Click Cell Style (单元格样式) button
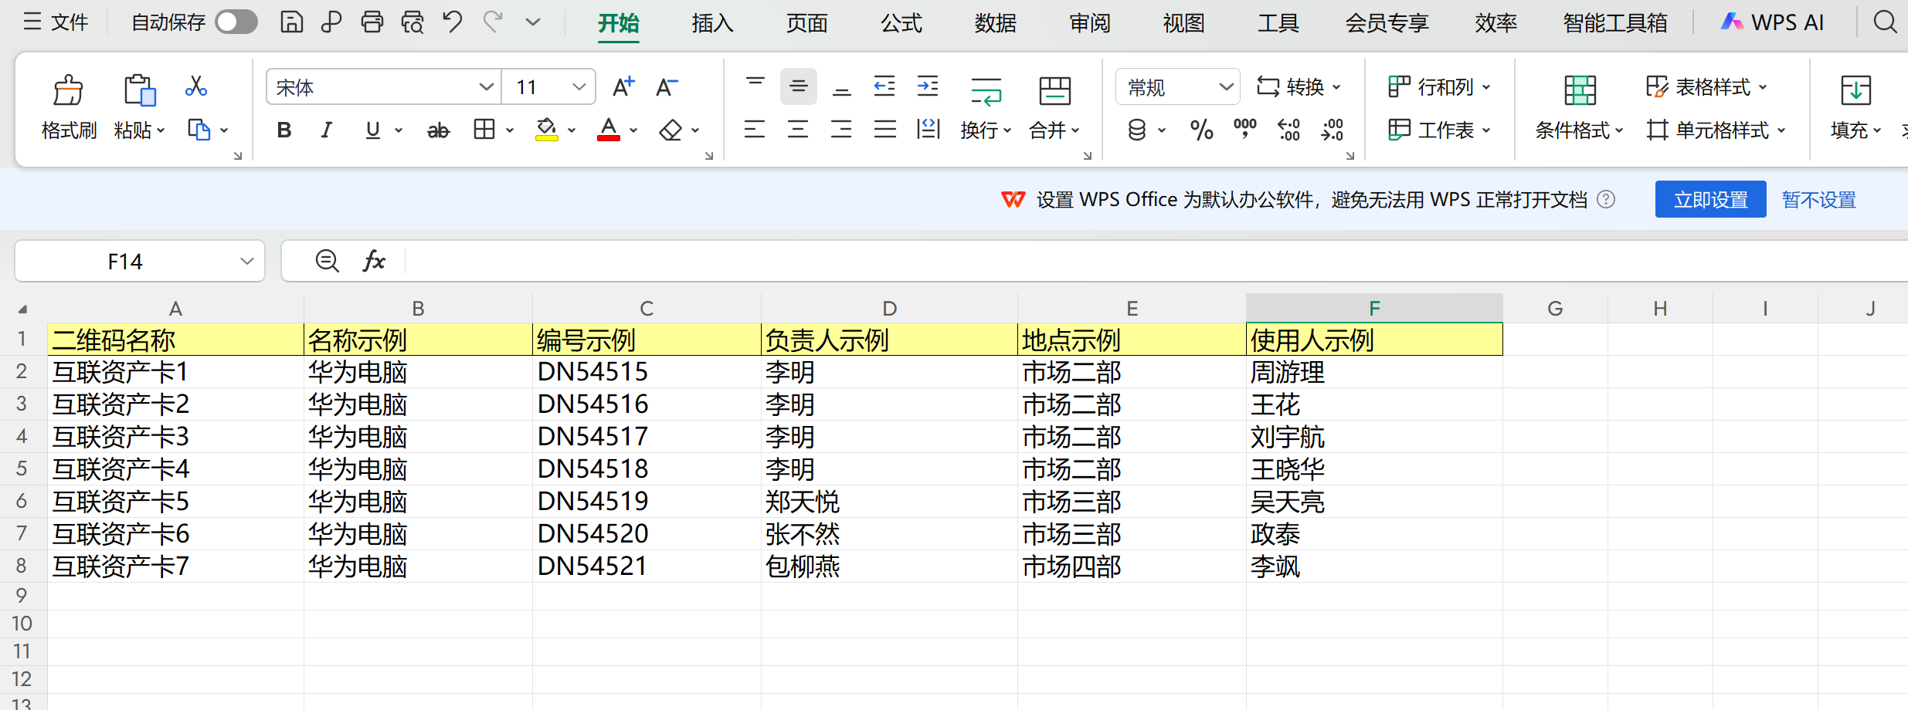This screenshot has height=710, width=1908. [x=1716, y=130]
